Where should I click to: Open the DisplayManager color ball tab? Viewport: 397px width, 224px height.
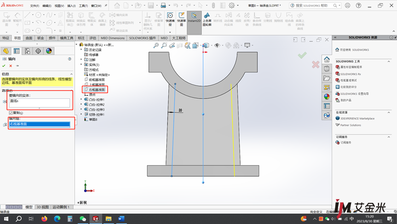click(49, 51)
